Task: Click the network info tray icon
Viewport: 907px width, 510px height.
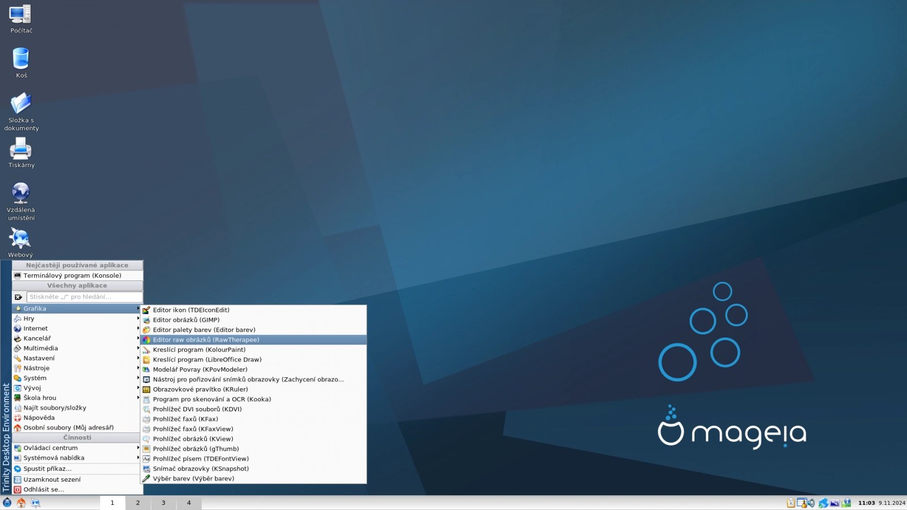Action: pos(846,503)
